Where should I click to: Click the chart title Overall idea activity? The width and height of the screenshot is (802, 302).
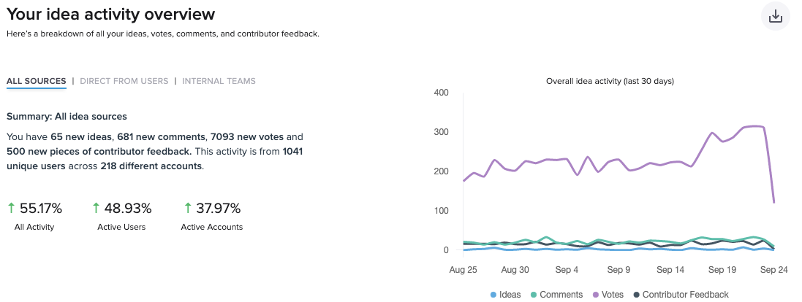tap(610, 81)
